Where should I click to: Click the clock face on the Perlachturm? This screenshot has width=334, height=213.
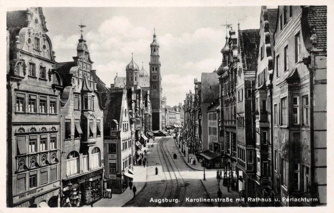154,77
